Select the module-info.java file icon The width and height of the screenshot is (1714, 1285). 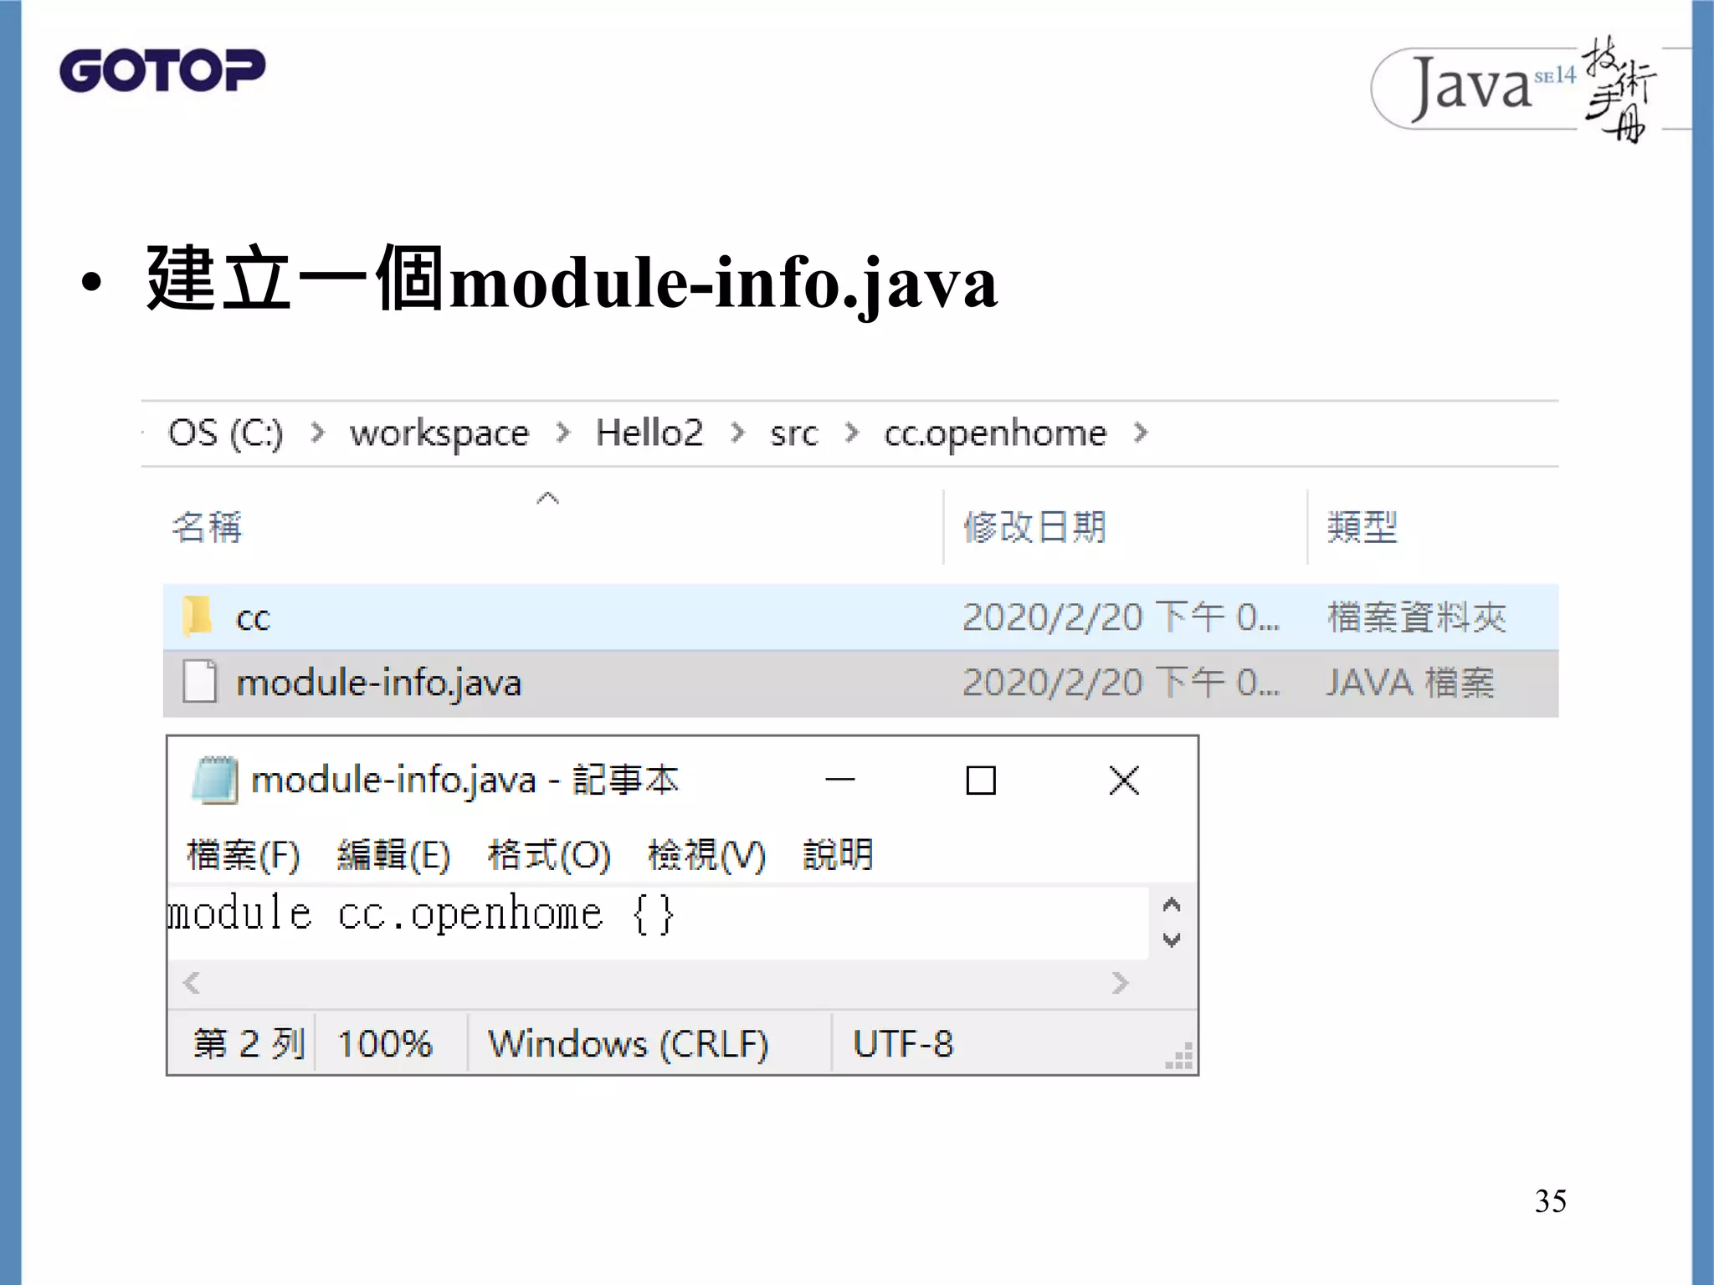(200, 681)
